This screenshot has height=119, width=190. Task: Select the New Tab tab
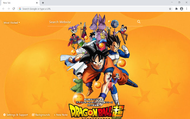20,3
